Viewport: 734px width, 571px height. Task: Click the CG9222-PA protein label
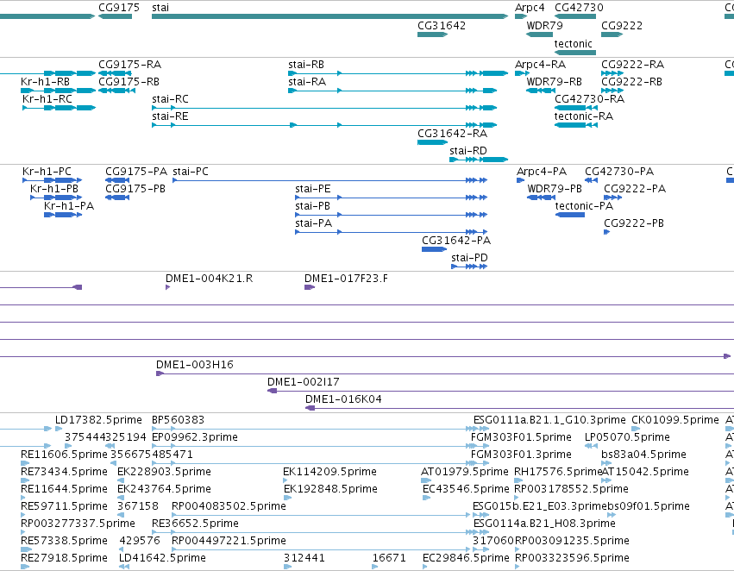pyautogui.click(x=634, y=189)
